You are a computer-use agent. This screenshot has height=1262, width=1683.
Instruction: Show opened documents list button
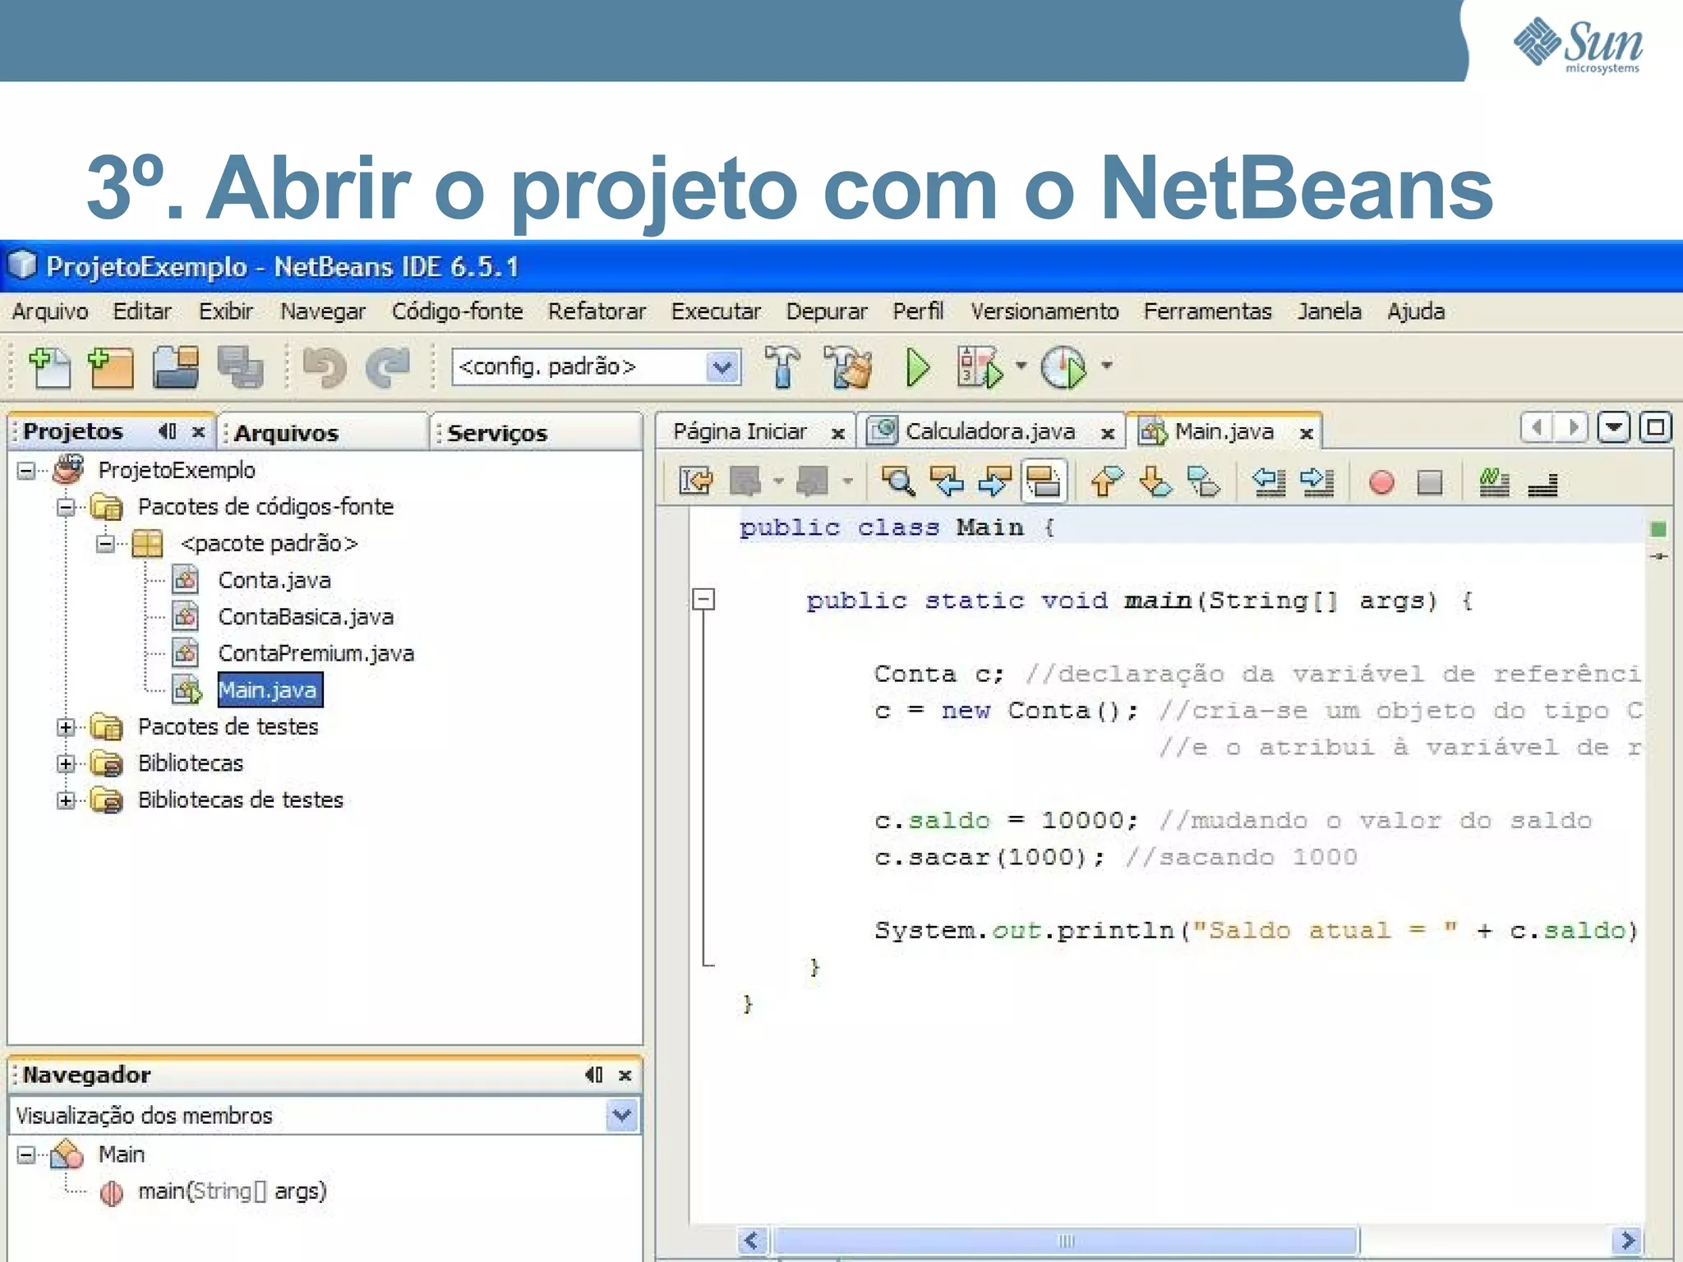click(1613, 427)
